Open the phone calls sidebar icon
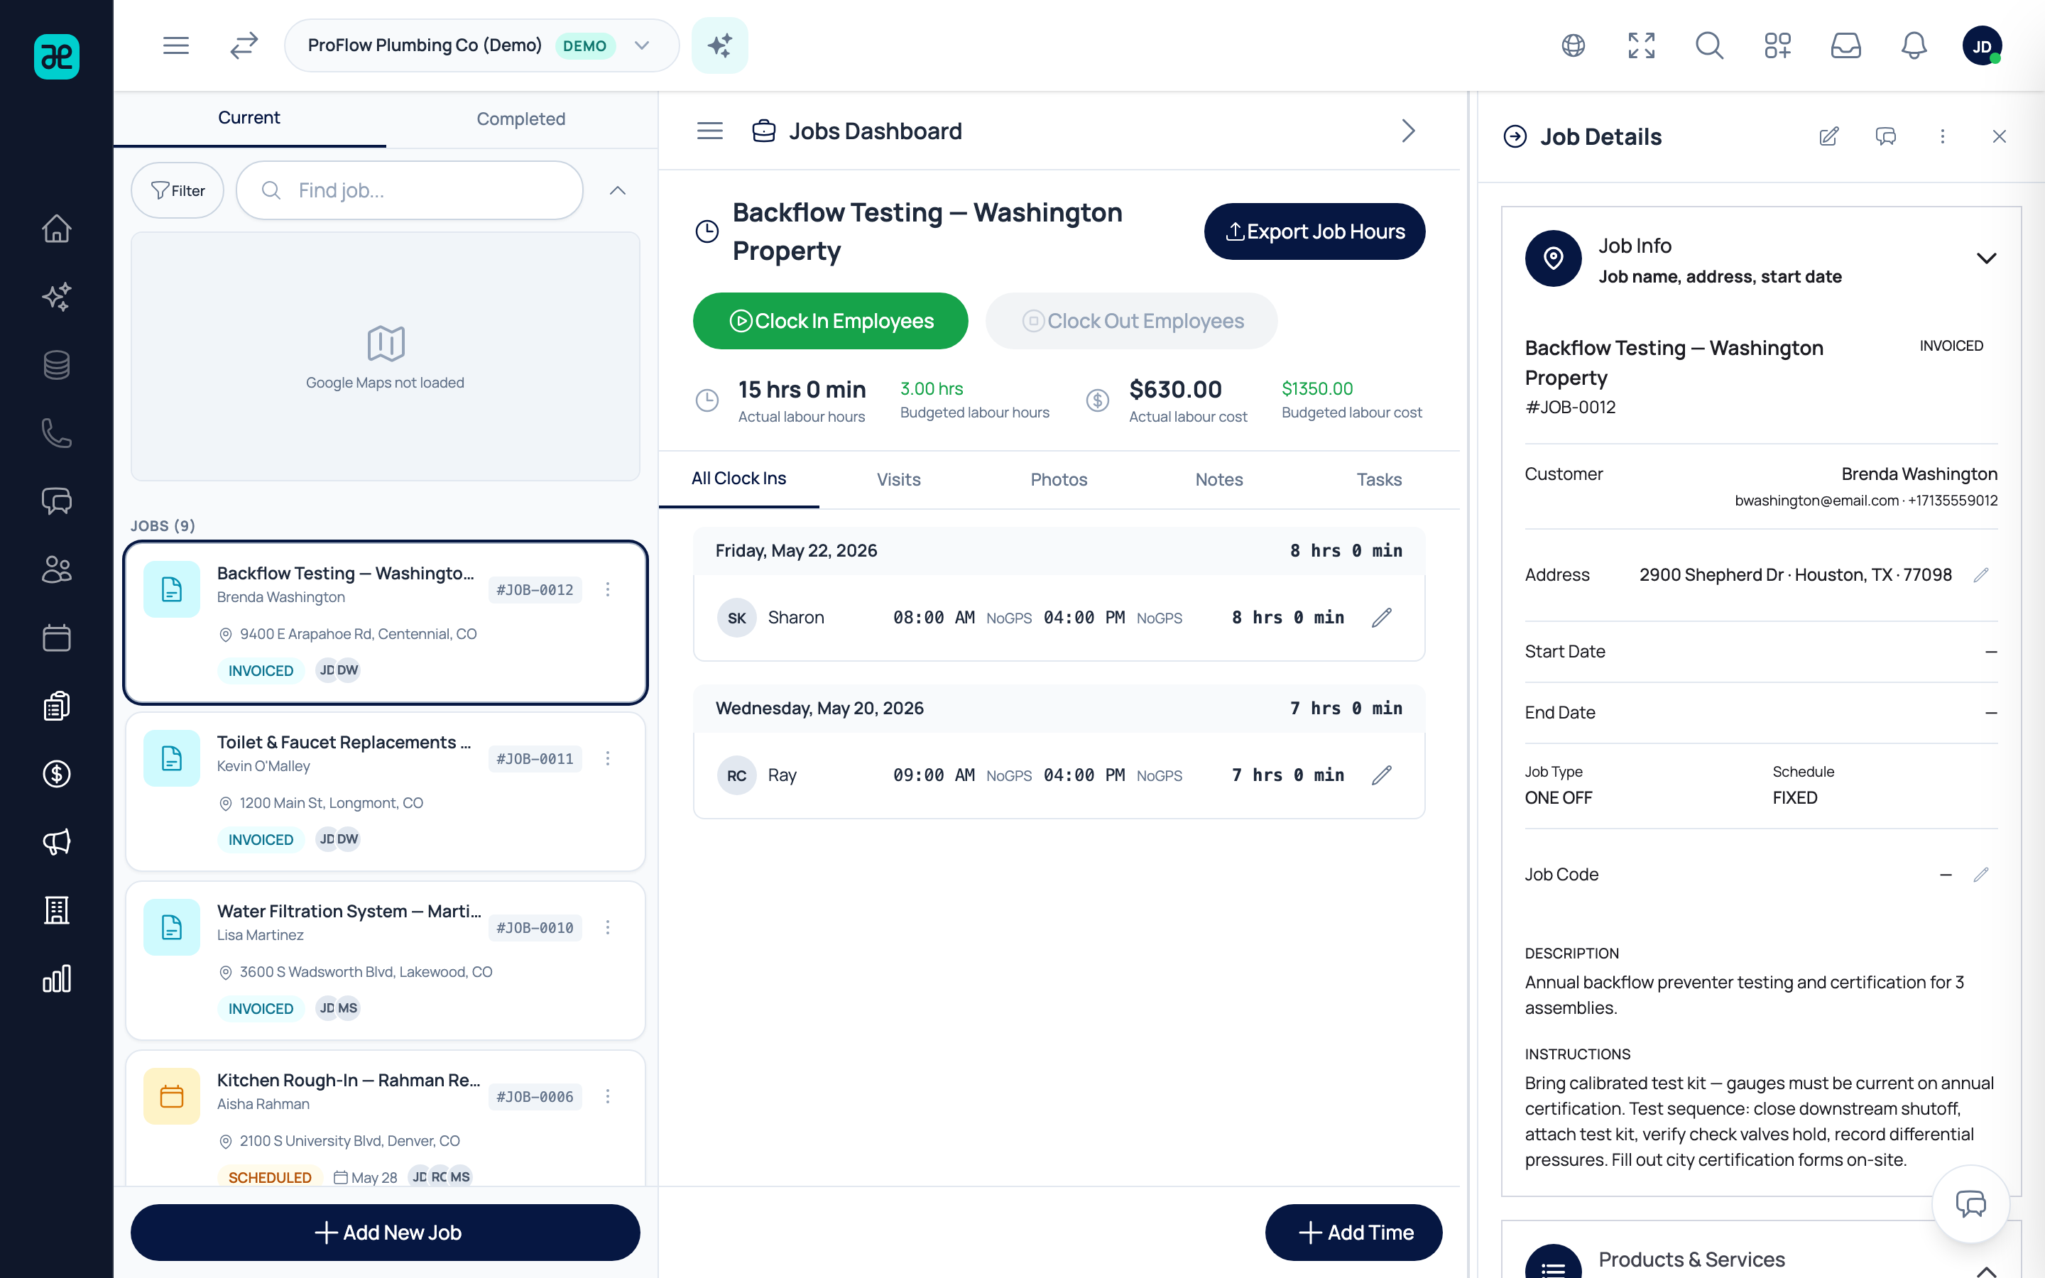Viewport: 2045px width, 1278px height. 57,433
